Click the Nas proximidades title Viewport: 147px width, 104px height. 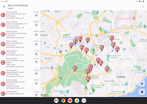[x=18, y=5]
